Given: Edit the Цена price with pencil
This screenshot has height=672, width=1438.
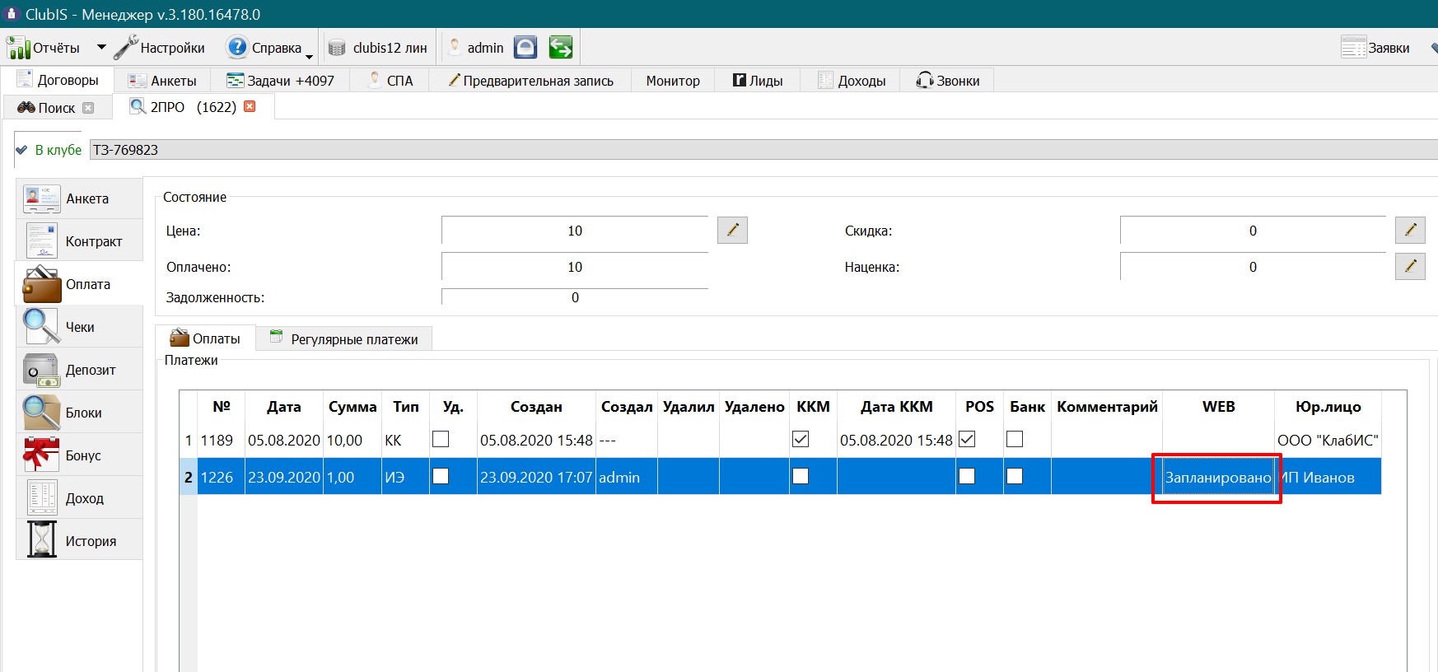Looking at the screenshot, I should (732, 230).
